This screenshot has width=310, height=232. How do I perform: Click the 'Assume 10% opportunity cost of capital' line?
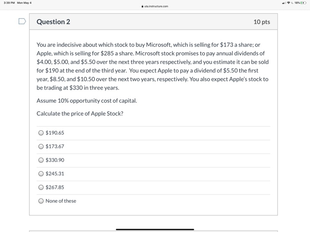click(x=87, y=101)
